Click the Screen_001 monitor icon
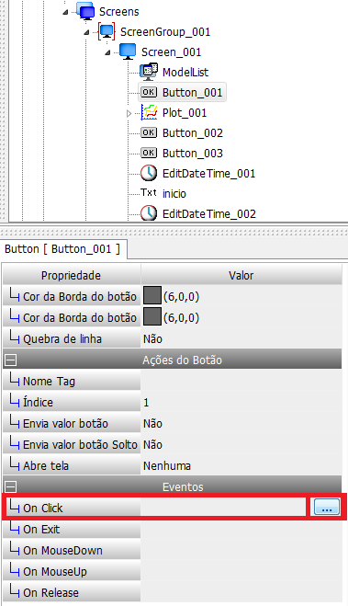This screenshot has width=348, height=606. 128,51
